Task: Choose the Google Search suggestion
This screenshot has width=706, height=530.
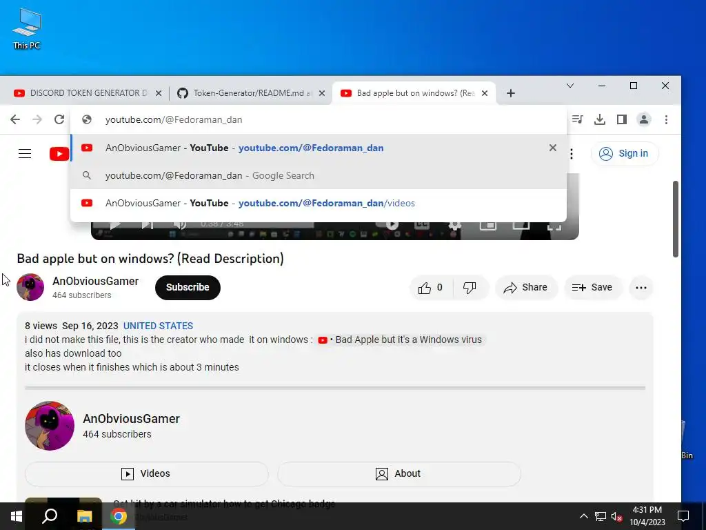Action: coord(319,175)
